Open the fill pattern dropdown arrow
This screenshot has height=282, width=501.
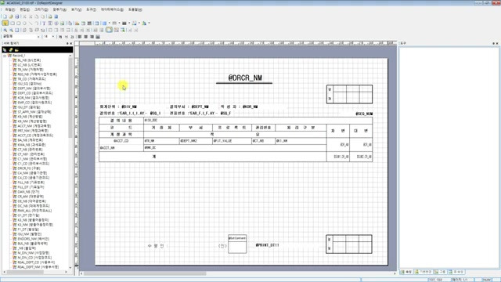[x=129, y=23]
